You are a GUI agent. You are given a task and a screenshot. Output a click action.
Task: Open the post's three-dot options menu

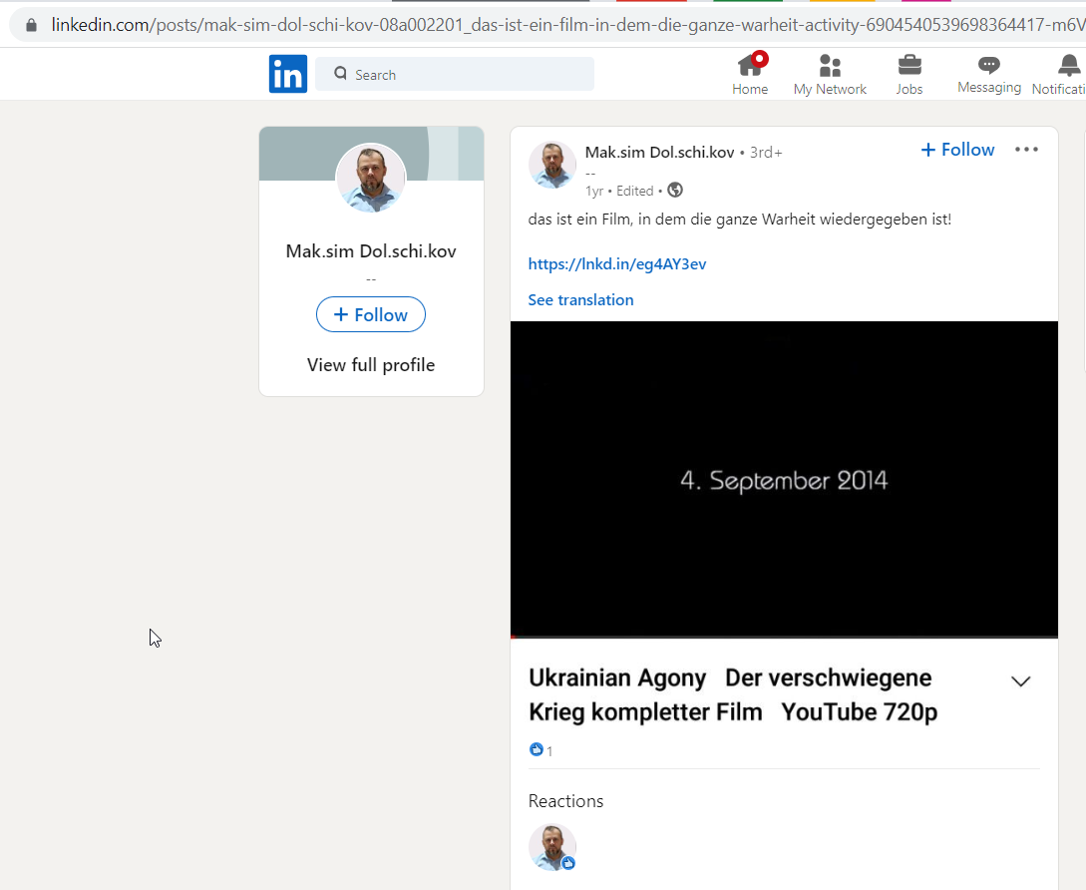click(x=1026, y=149)
